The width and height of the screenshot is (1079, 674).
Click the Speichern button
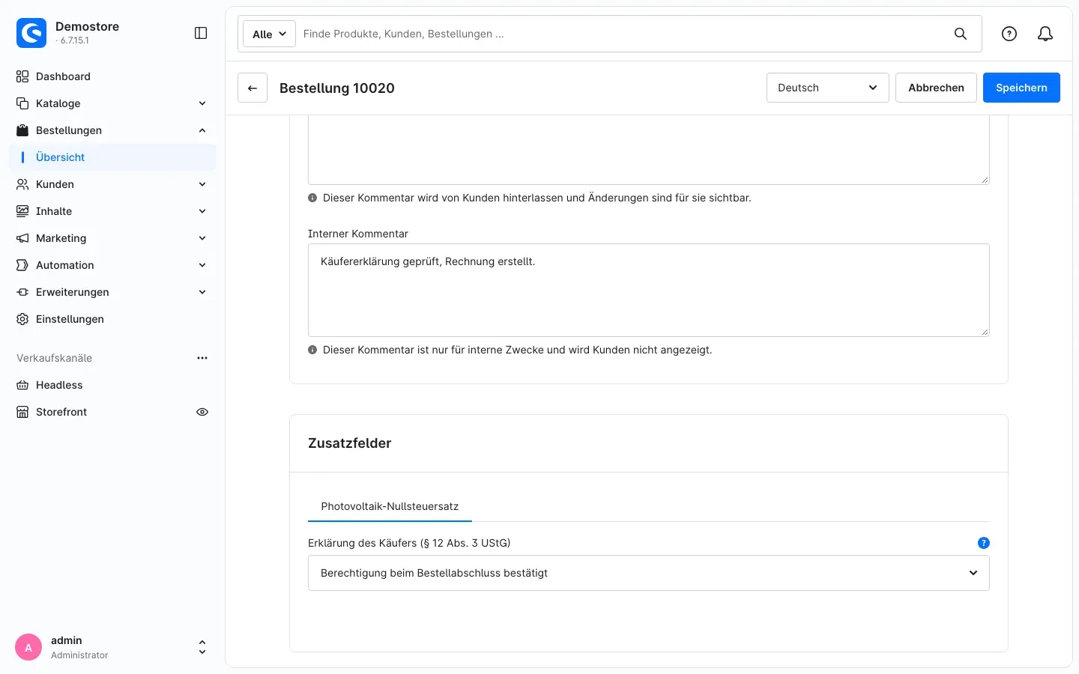[1021, 88]
